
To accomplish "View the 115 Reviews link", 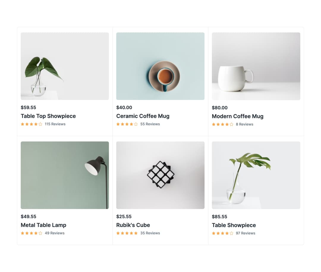I will pyautogui.click(x=55, y=124).
